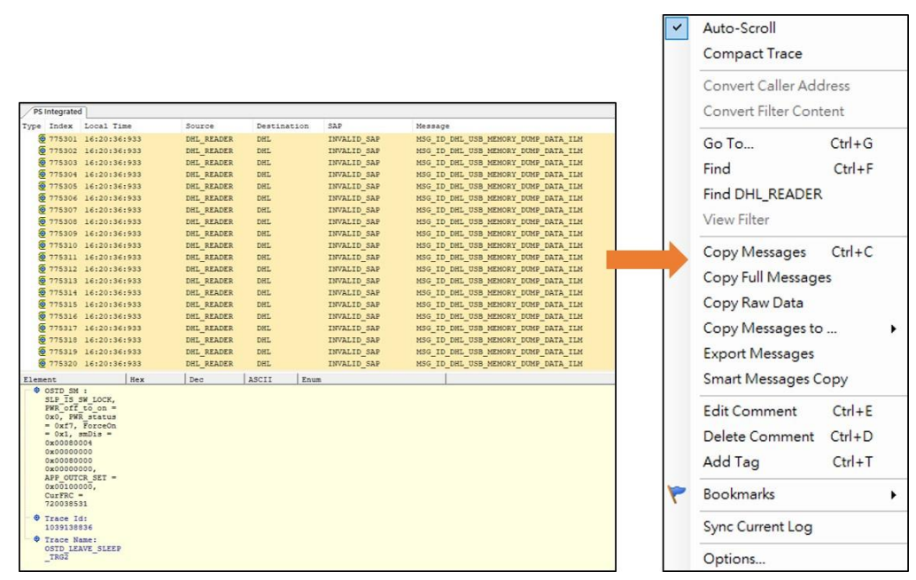Sort by the Local Time column header
The image size is (916, 580).
pyautogui.click(x=108, y=126)
